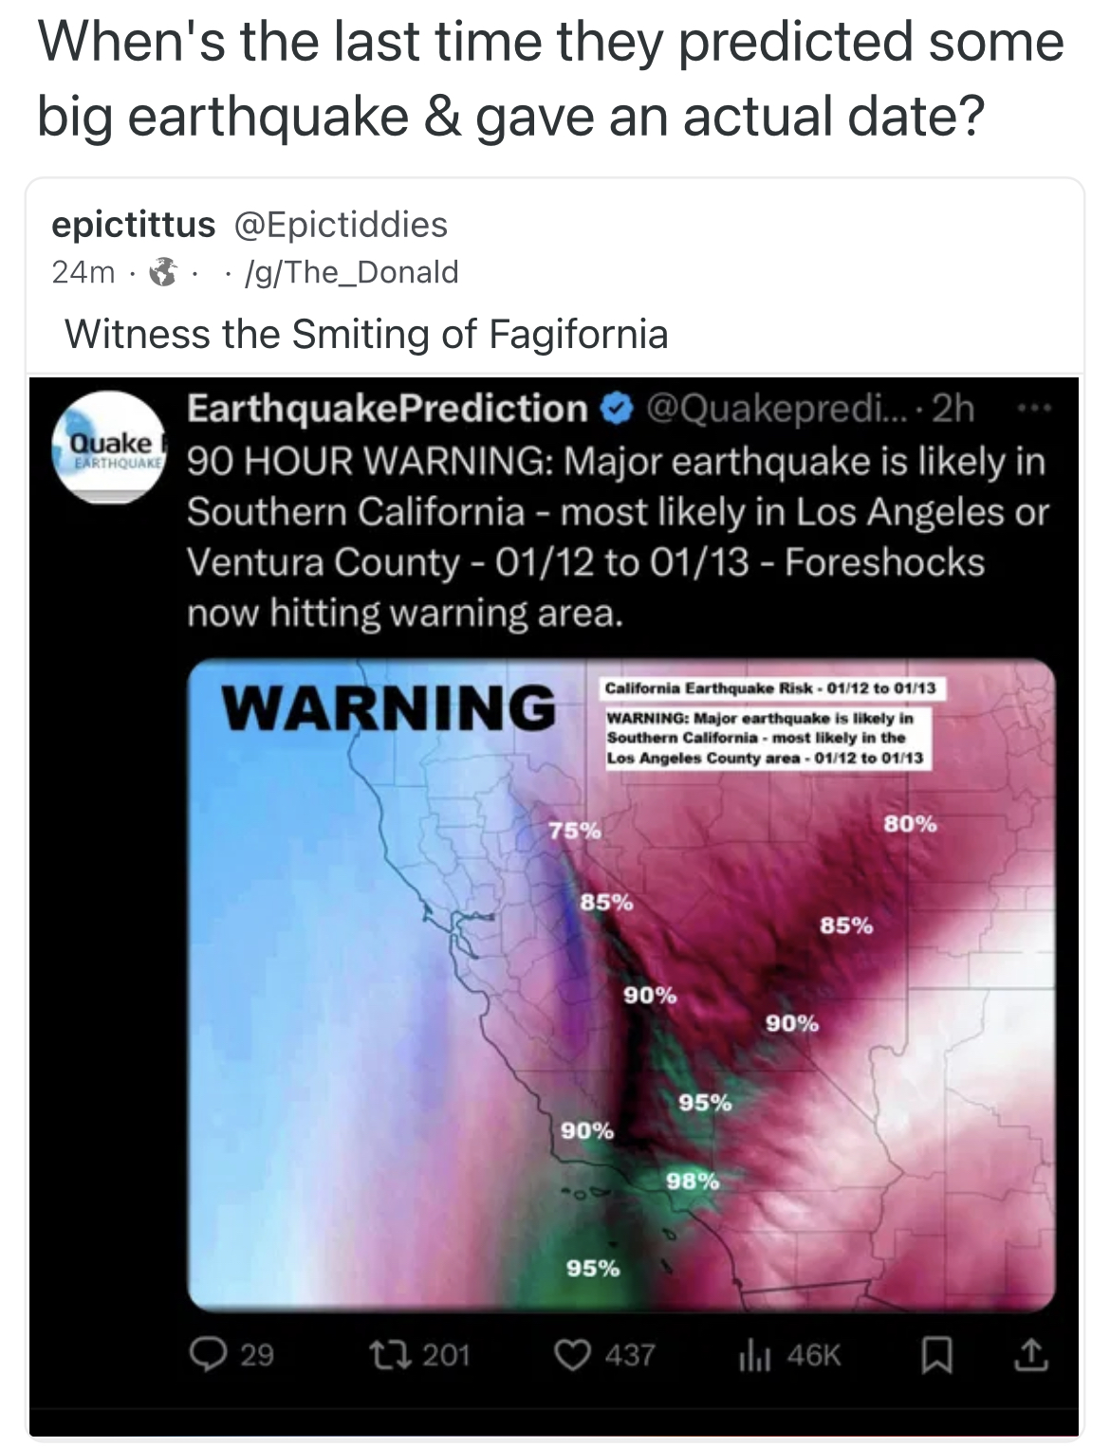Image resolution: width=1110 pixels, height=1447 pixels.
Task: Click the 98% risk label on map
Action: (x=692, y=1181)
